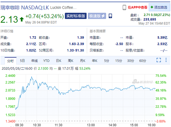
Task: Click the chart 幅 readout 53.24%
Action: [85, 69]
